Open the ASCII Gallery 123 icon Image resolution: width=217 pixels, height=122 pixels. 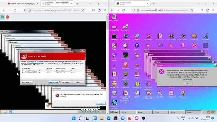(x=171, y=37)
